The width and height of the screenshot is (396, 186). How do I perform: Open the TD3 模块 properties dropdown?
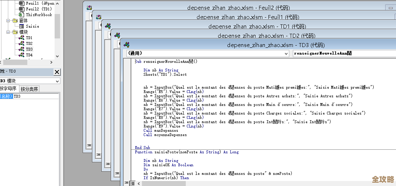(x=57, y=81)
